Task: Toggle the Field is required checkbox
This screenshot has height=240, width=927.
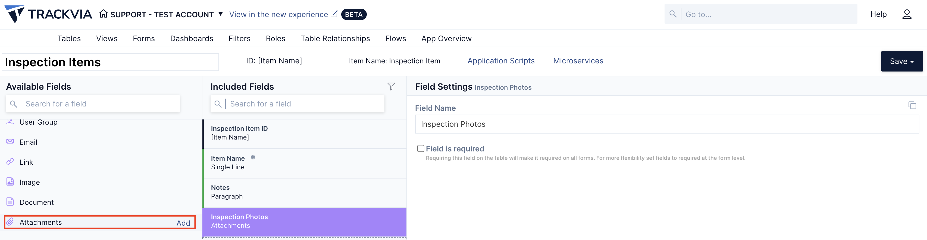Action: tap(421, 148)
